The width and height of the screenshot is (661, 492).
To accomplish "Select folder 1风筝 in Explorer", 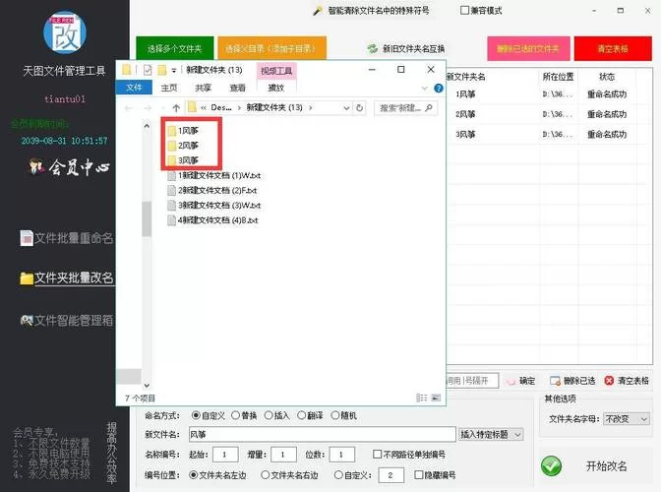I will tap(183, 131).
